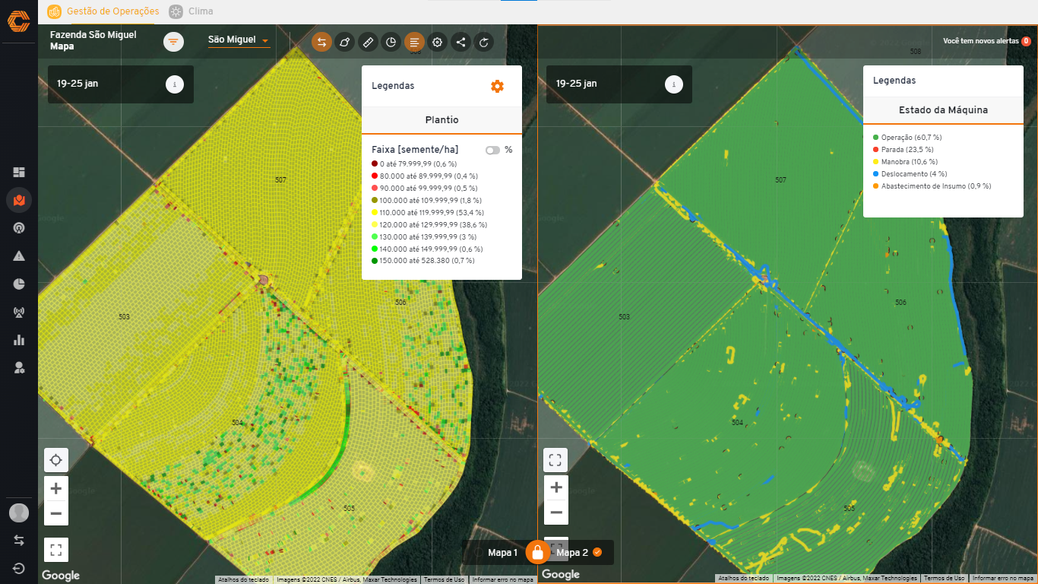The width and height of the screenshot is (1038, 584).
Task: Open the pie chart reports icon in the sidebar
Action: click(19, 284)
